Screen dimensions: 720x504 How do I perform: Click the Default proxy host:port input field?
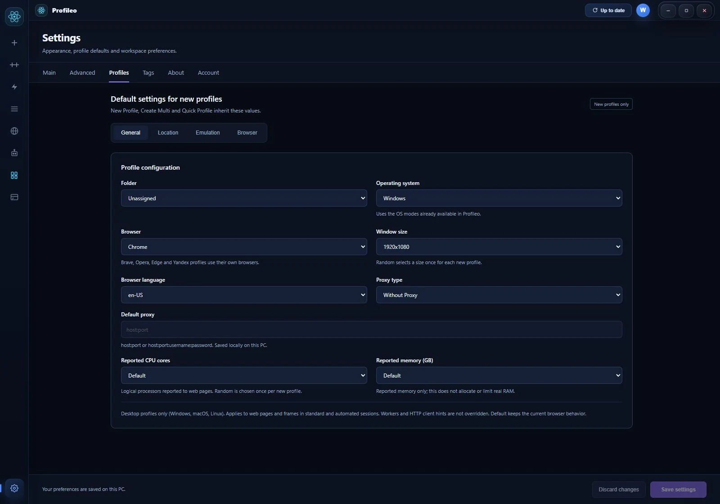click(x=372, y=329)
